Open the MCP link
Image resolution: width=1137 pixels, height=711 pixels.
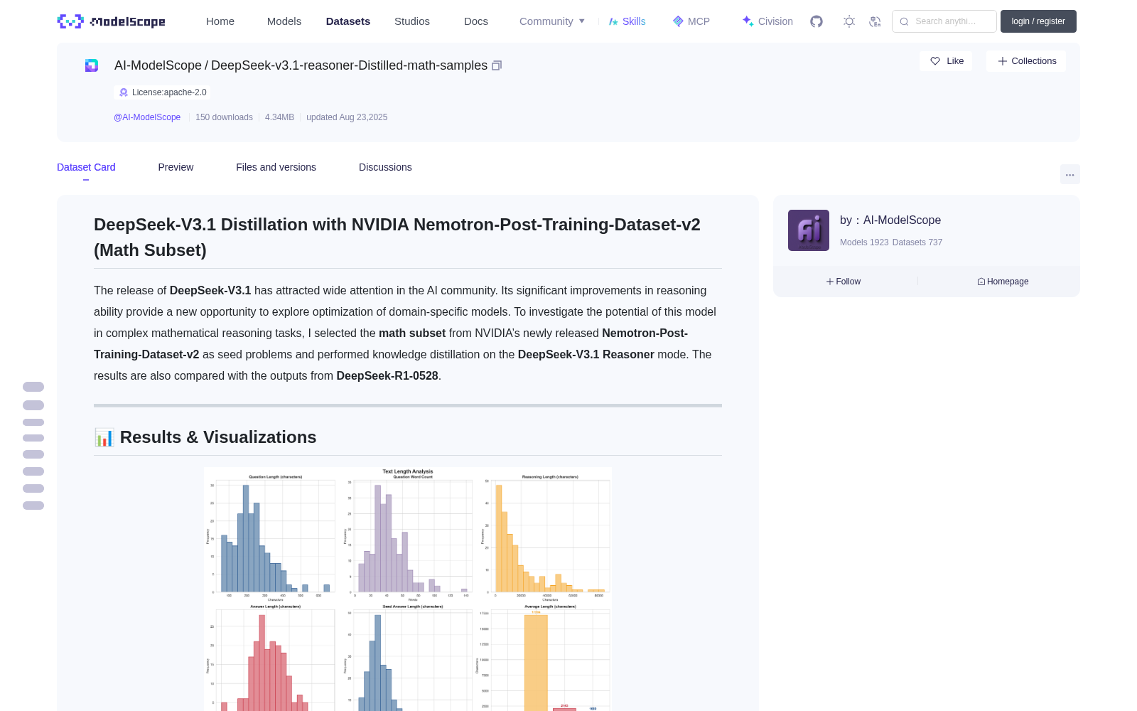pyautogui.click(x=691, y=21)
